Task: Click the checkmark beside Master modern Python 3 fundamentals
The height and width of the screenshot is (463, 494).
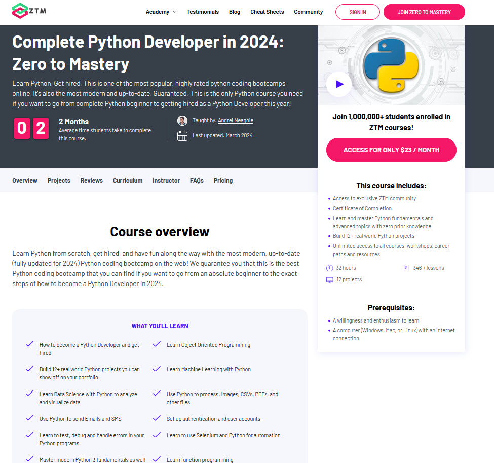Action: point(29,459)
